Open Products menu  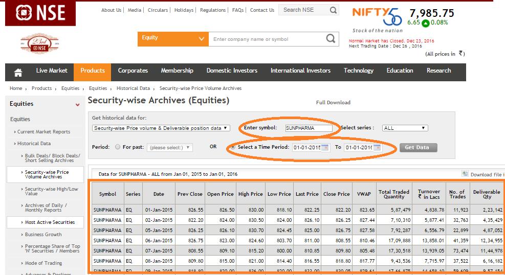pyautogui.click(x=93, y=71)
